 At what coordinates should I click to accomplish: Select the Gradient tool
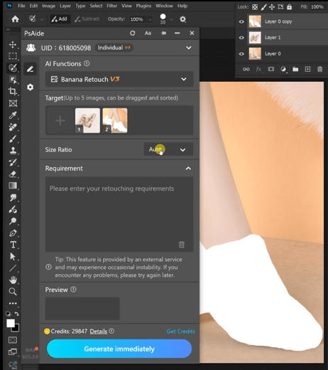tap(13, 186)
